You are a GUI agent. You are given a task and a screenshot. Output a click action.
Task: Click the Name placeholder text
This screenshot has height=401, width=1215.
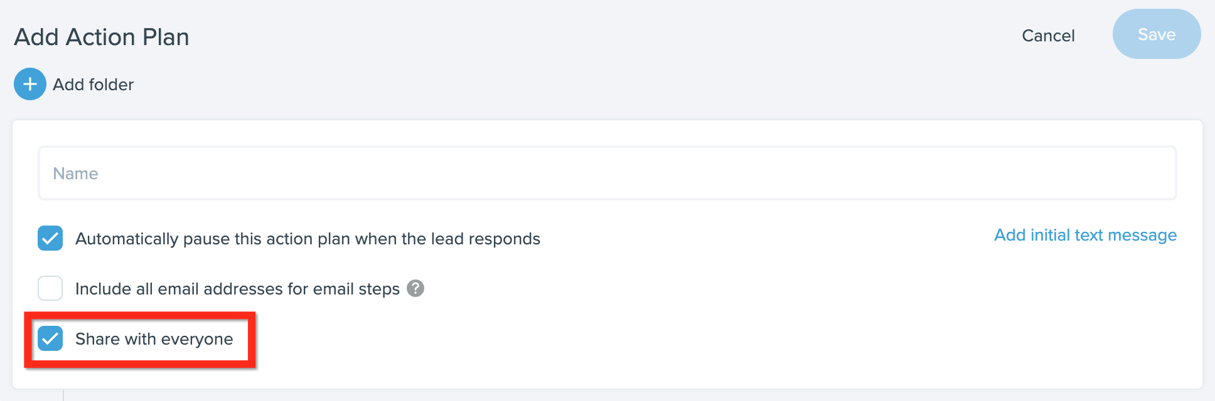pyautogui.click(x=75, y=174)
